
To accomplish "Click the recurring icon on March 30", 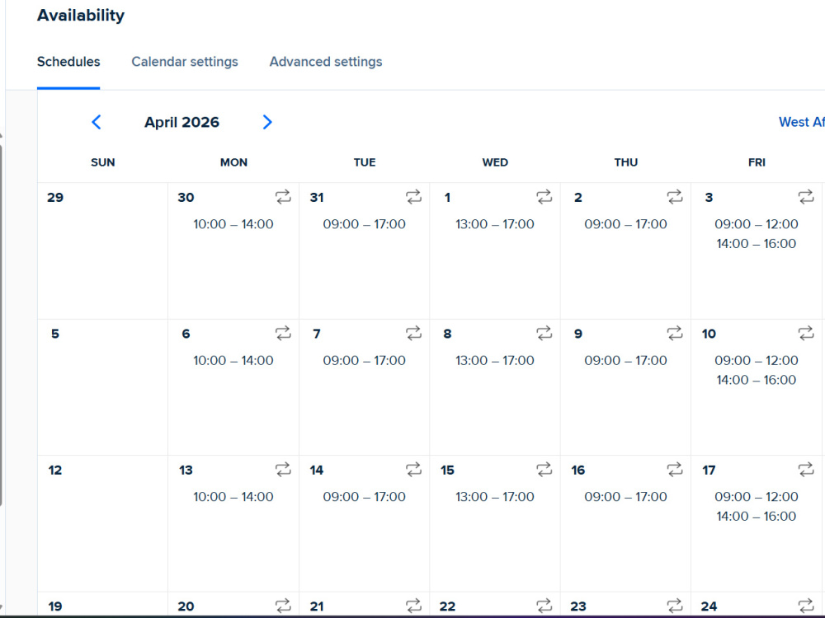I will pos(283,197).
